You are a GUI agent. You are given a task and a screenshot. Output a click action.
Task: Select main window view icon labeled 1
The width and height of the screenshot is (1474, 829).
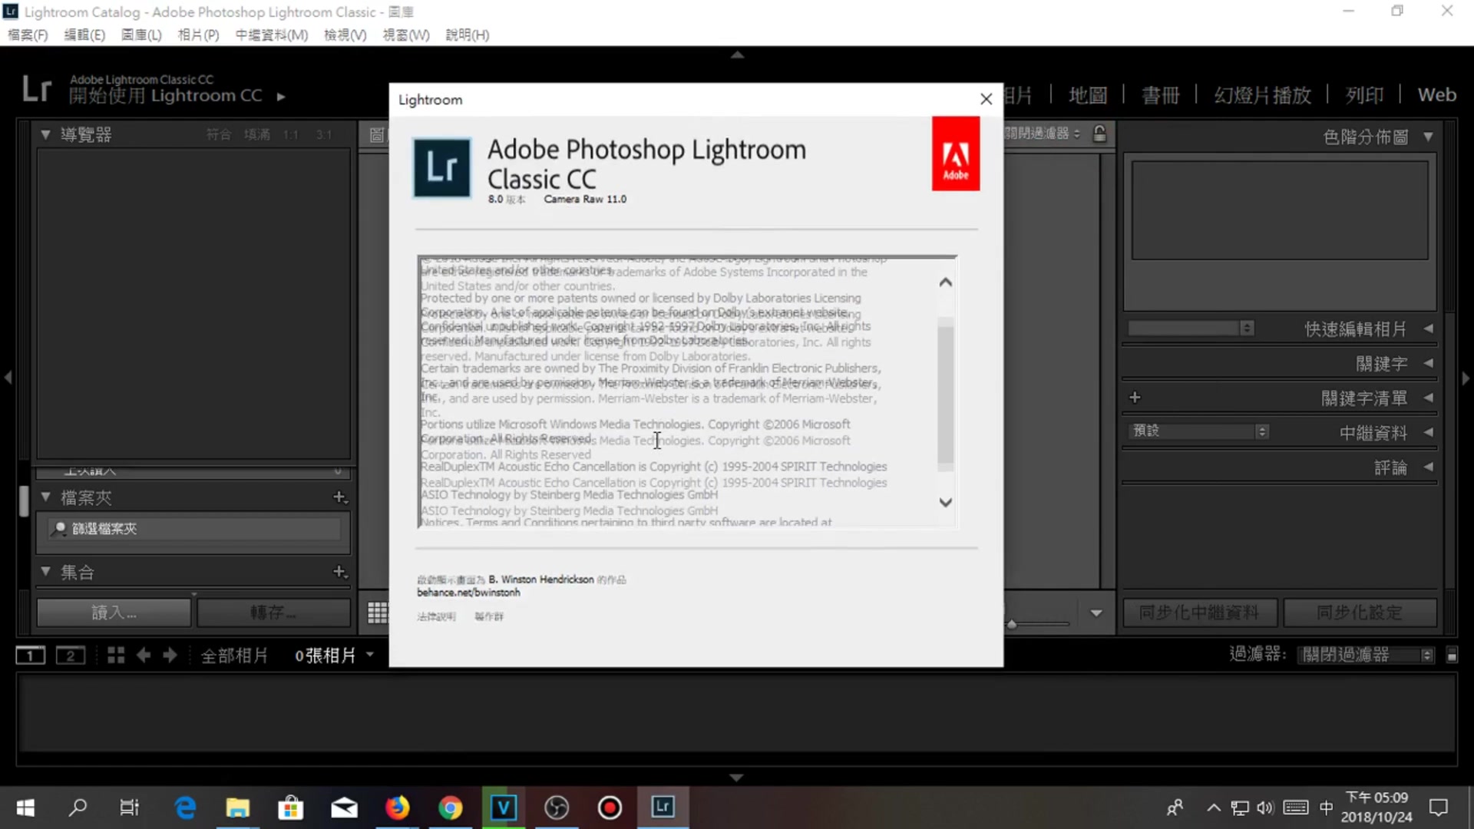coord(30,655)
